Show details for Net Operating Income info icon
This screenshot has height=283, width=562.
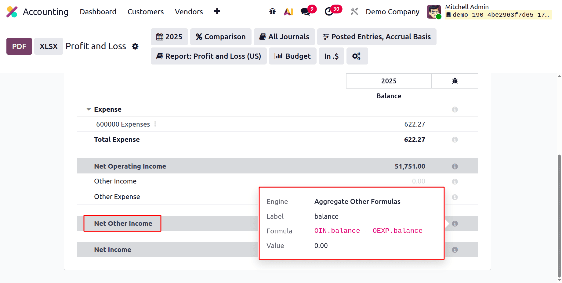pos(455,166)
